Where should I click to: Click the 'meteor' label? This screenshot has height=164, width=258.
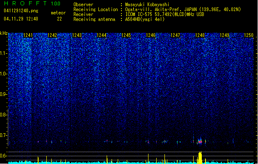pos(58,13)
